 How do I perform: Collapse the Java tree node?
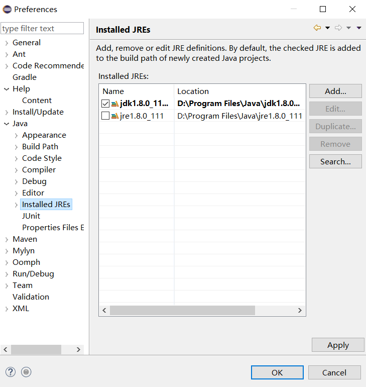pos(7,124)
